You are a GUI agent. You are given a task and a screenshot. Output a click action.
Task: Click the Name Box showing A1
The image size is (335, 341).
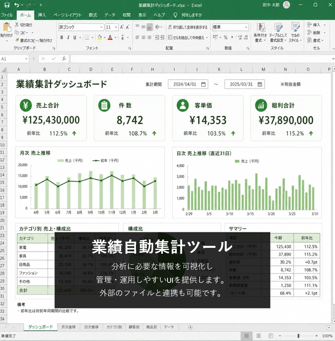click(14, 59)
